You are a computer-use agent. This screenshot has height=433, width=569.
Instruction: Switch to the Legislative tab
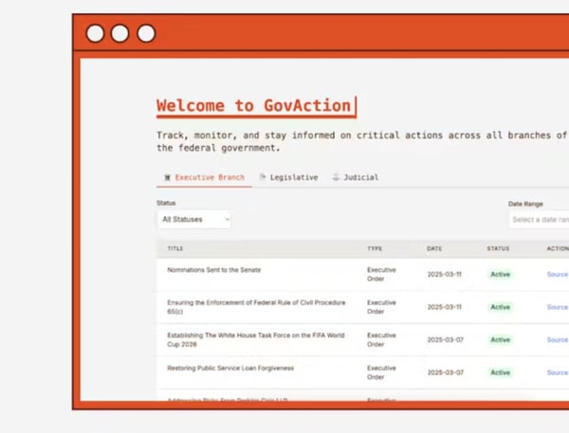point(293,177)
